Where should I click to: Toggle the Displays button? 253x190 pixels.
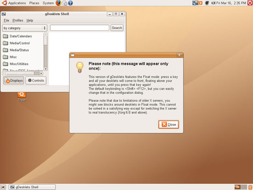click(x=14, y=81)
